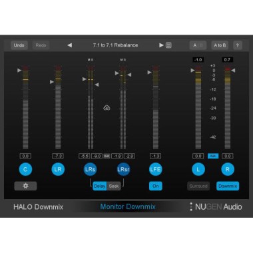This screenshot has height=253, width=253.
Task: Click the LFE gain value -1.3
Action: pyautogui.click(x=155, y=156)
